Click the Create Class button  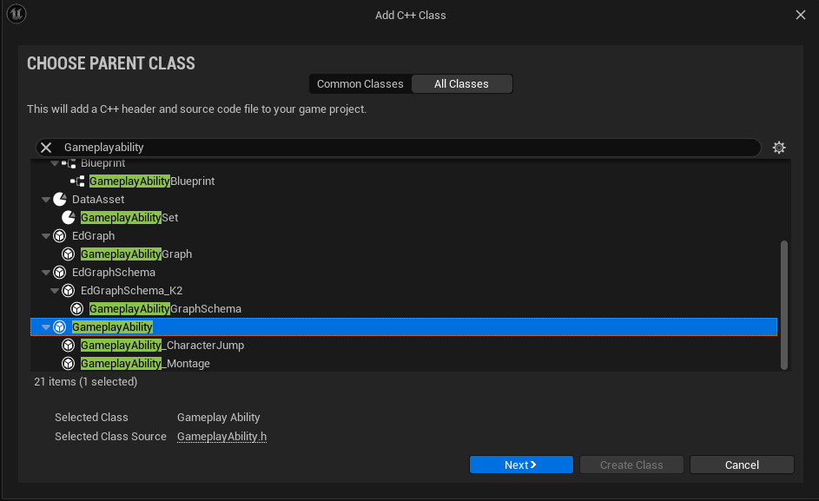click(x=631, y=465)
